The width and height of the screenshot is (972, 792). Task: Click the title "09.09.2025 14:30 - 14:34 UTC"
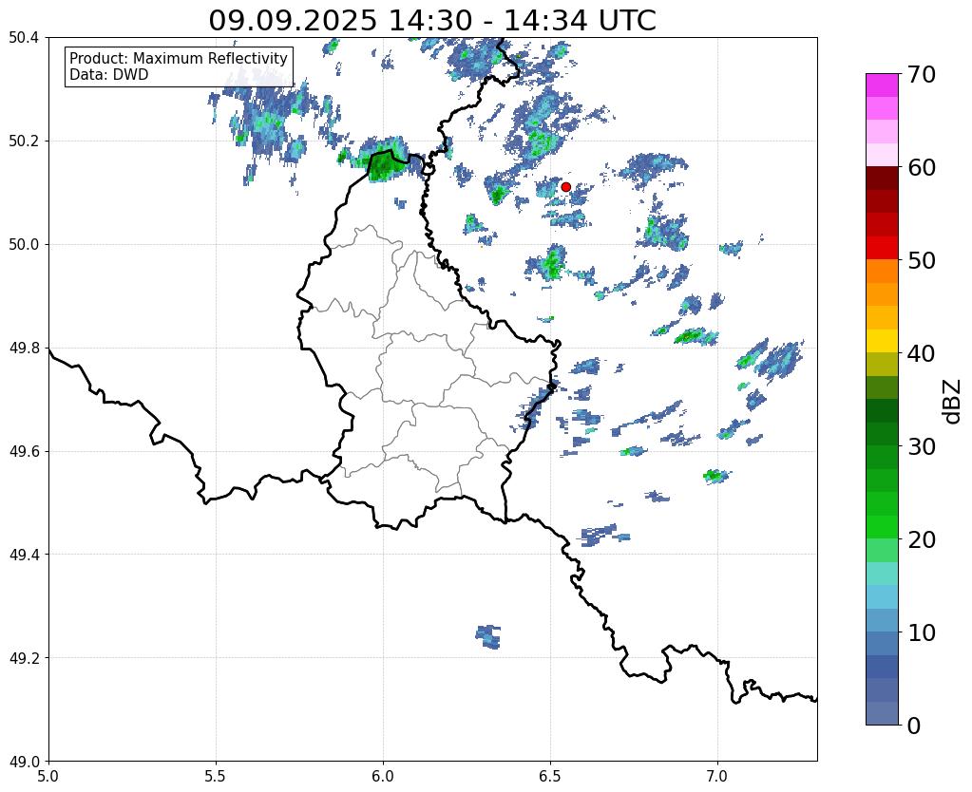[432, 21]
